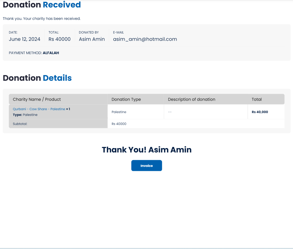Select the date June 12, 2024
293x249 pixels.
pos(24,39)
